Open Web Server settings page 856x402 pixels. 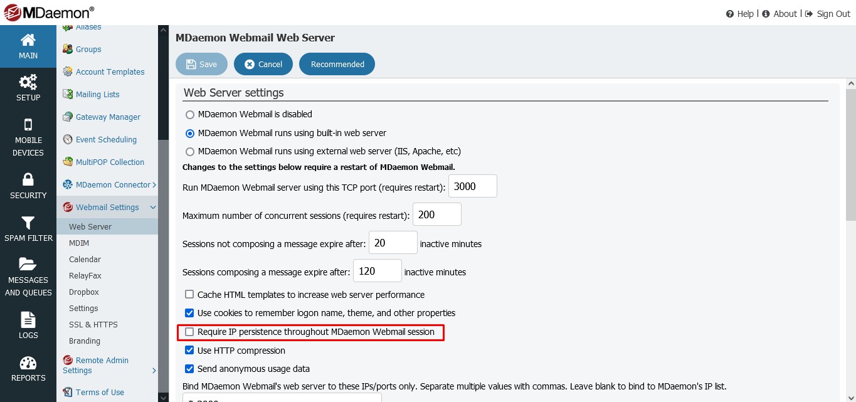click(107, 226)
